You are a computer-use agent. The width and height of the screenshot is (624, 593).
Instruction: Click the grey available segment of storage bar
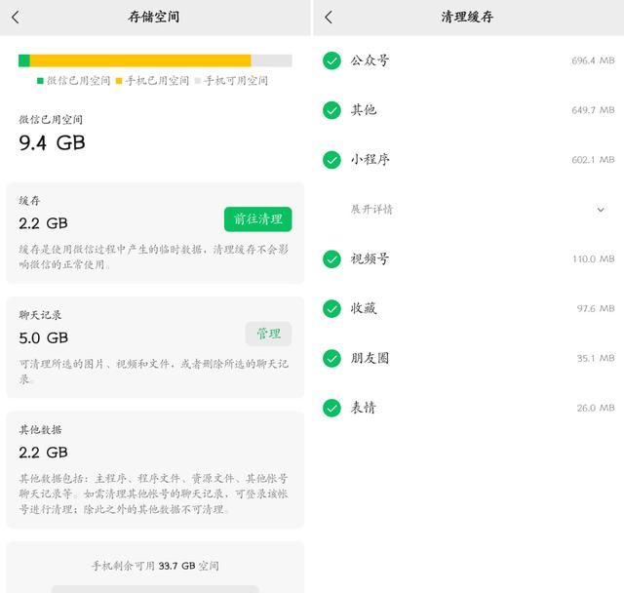(x=272, y=60)
